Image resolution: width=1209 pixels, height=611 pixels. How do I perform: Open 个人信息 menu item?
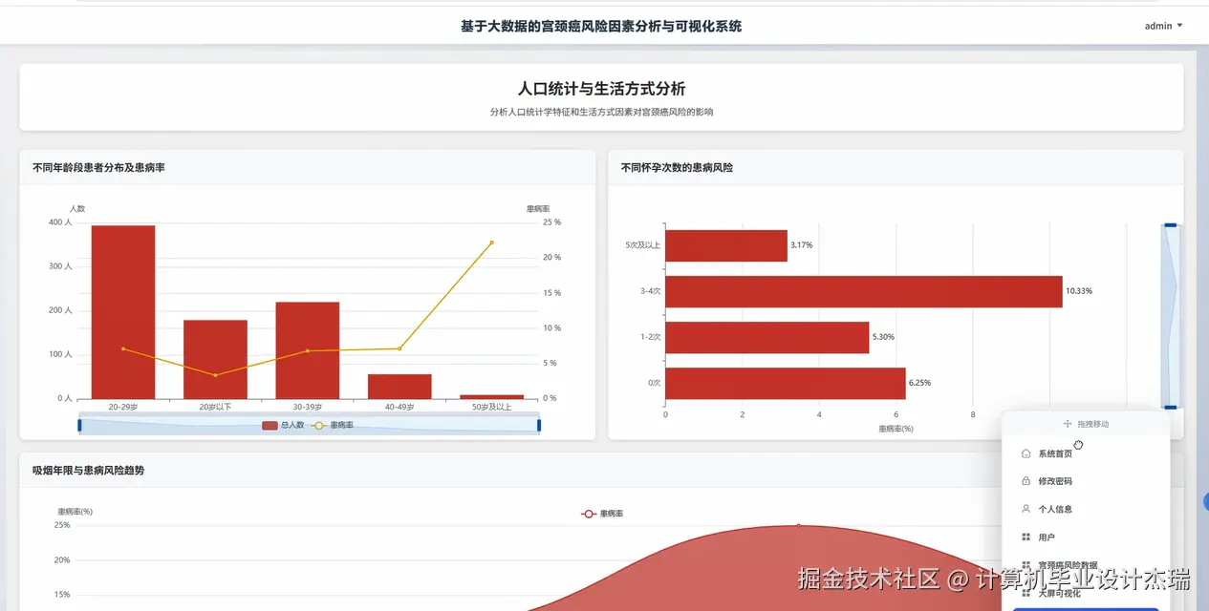[1085, 509]
